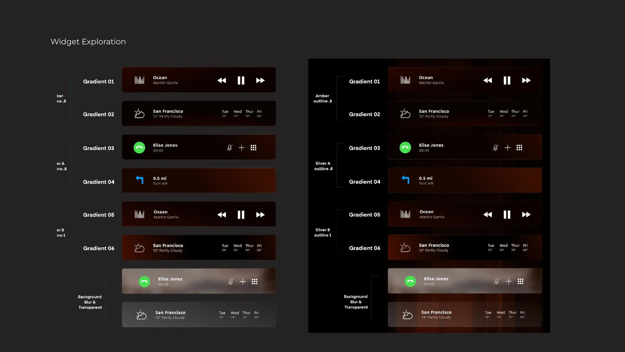Select Fri forecast in right panel's Gradient 02 widget
This screenshot has height=352, width=625.
tap(525, 113)
